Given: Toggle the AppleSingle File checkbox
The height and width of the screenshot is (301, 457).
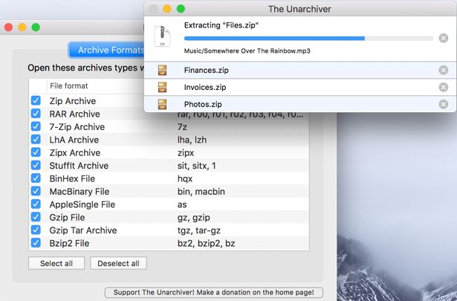Looking at the screenshot, I should coord(36,204).
